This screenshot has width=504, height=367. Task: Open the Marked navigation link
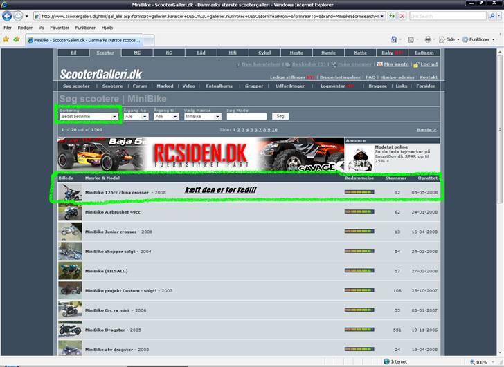pos(165,86)
